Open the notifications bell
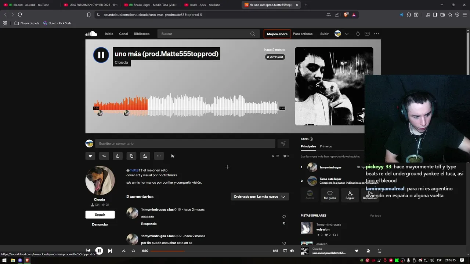Viewport: 470px width, 264px height. click(x=358, y=34)
